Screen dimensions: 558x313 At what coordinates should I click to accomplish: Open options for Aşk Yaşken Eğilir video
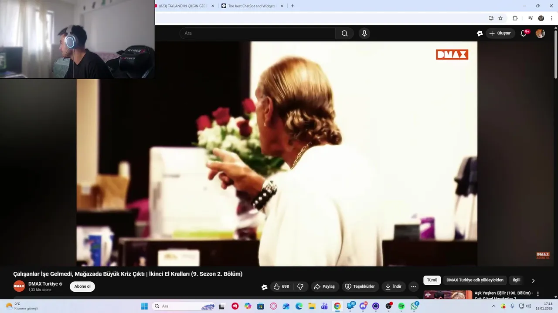538,294
